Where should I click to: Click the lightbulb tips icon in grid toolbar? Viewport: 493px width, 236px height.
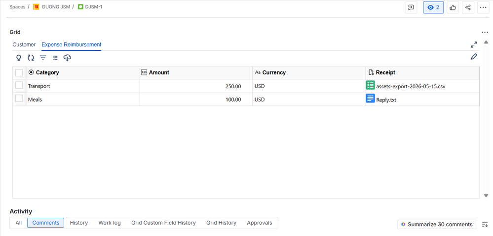19,58
